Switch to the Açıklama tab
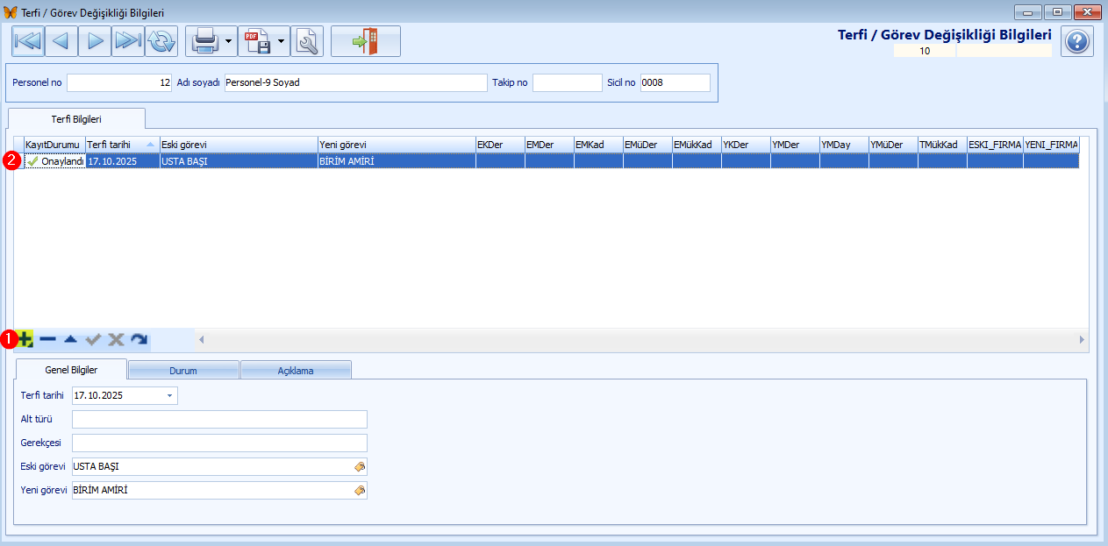Viewport: 1108px width, 546px height. [296, 371]
